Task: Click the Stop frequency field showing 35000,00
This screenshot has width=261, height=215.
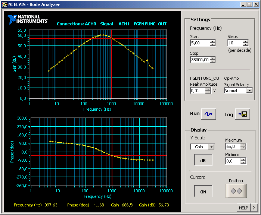Action: [200, 60]
